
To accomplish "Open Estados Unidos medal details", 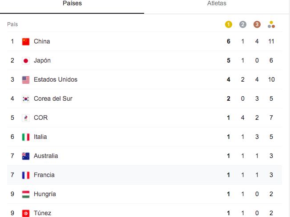I will point(56,79).
